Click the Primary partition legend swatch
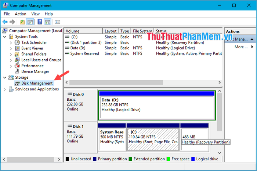257x171 pixels. click(95, 159)
